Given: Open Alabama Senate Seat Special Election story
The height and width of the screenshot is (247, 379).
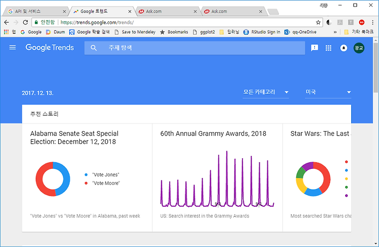Looking at the screenshot, I should point(74,138).
